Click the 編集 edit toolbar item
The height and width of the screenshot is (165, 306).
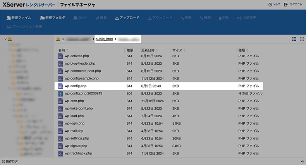point(101,18)
